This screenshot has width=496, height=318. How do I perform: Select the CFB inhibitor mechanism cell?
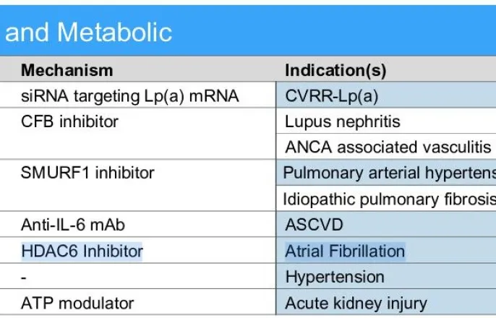click(x=69, y=121)
